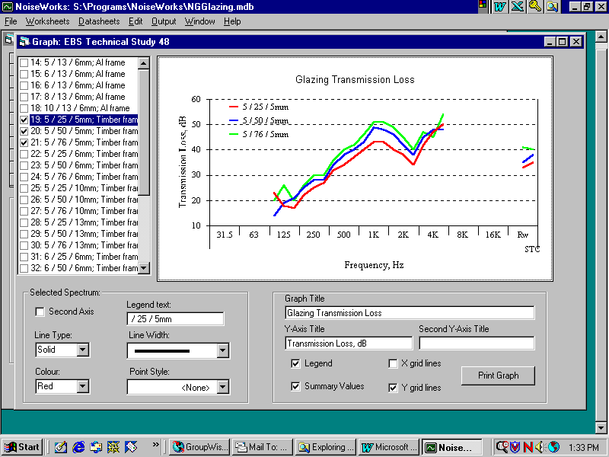Click the red N tray icon
The height and width of the screenshot is (457, 609).
click(x=528, y=447)
